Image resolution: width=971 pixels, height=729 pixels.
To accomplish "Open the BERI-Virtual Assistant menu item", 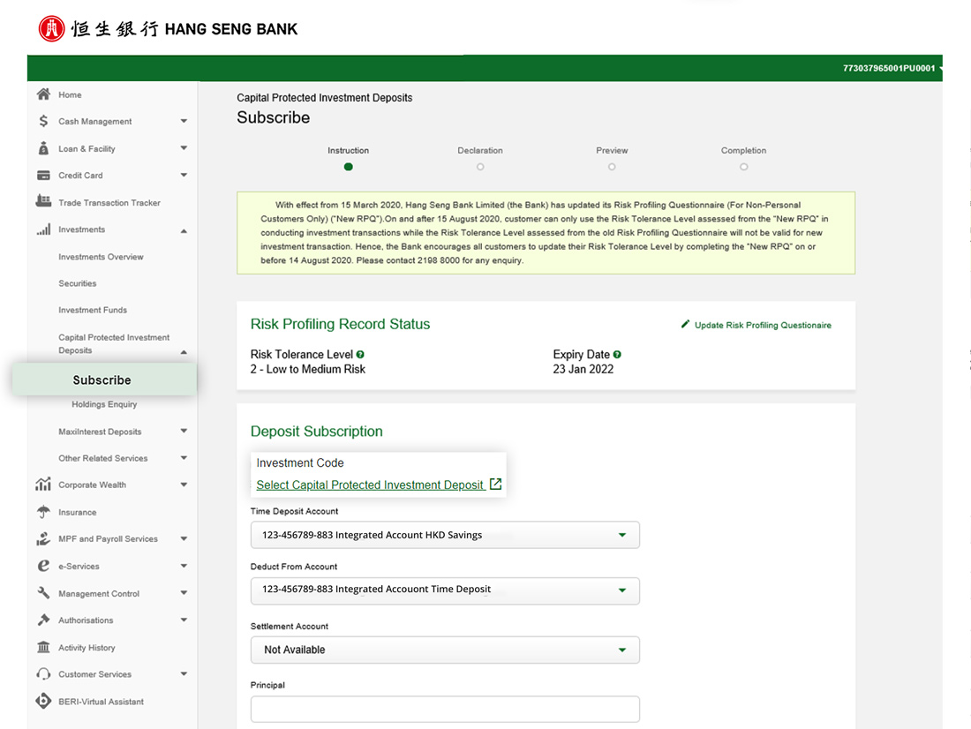I will click(101, 701).
